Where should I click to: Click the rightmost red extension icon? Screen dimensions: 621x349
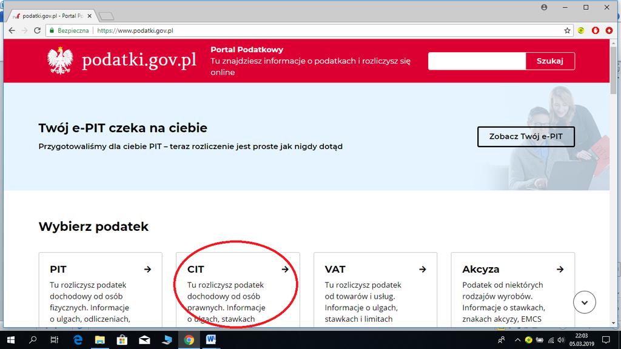tap(609, 30)
